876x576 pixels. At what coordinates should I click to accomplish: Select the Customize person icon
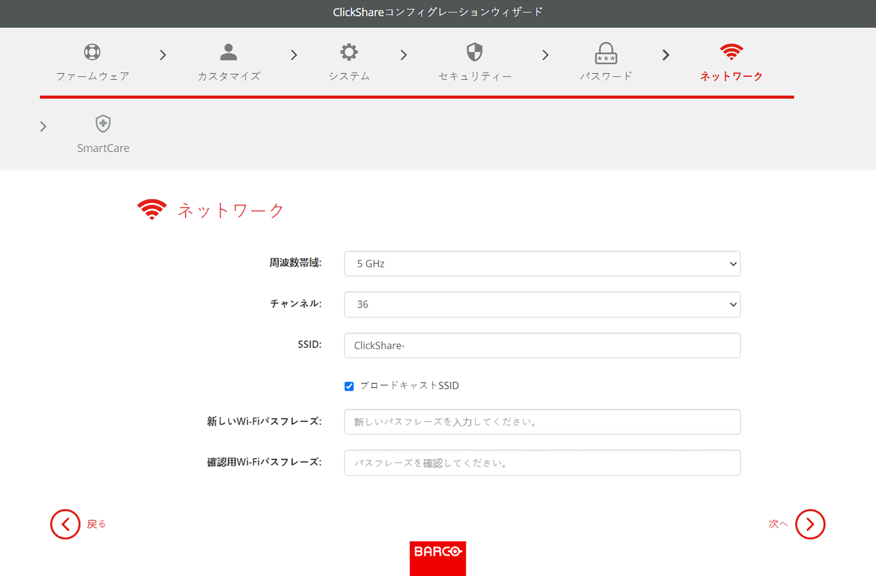coord(228,52)
